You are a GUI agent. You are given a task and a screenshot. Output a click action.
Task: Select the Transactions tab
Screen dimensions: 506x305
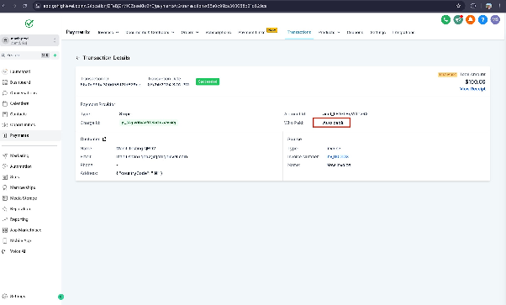click(299, 32)
